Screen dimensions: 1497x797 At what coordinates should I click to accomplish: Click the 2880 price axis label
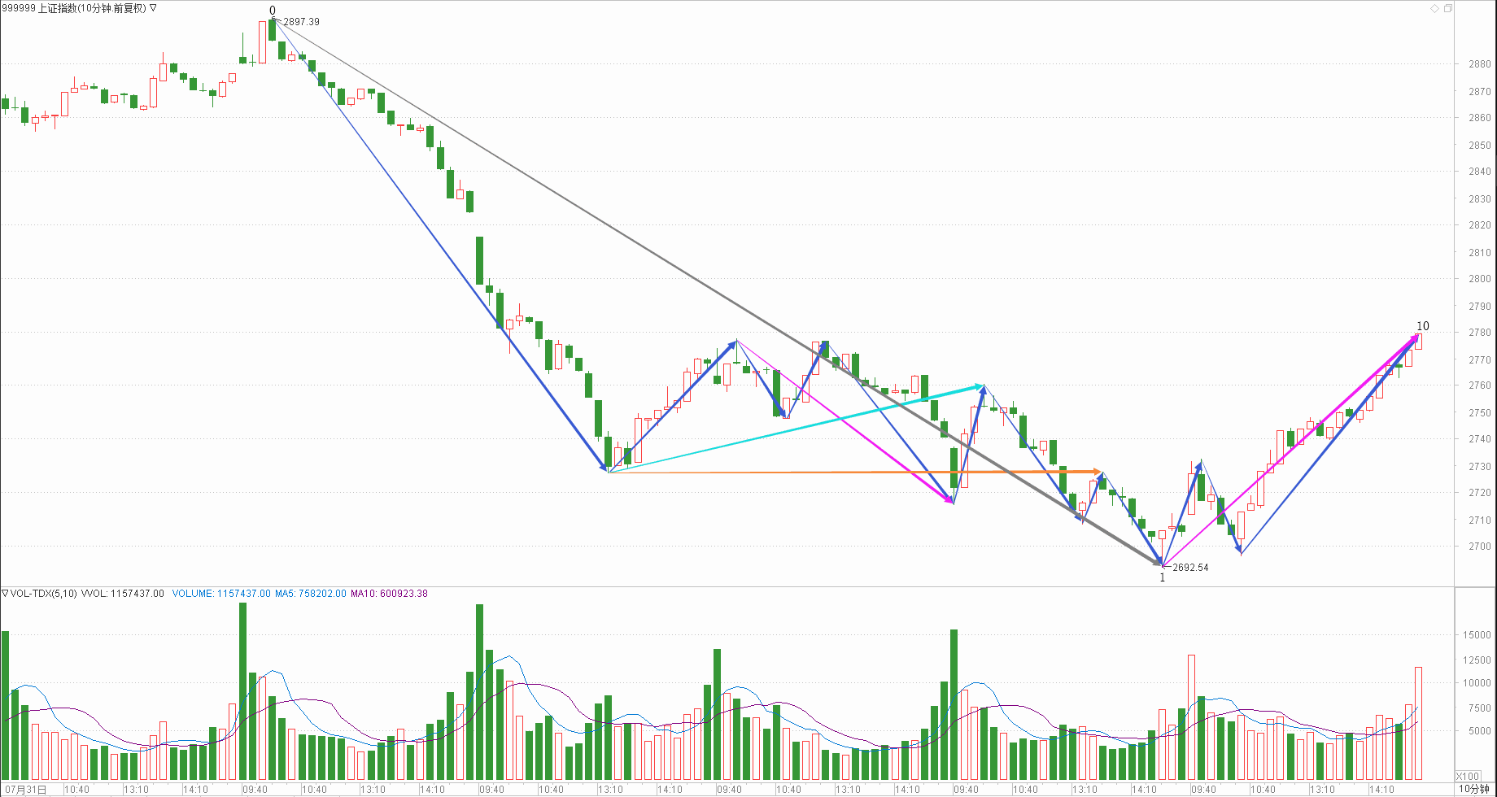click(1479, 64)
